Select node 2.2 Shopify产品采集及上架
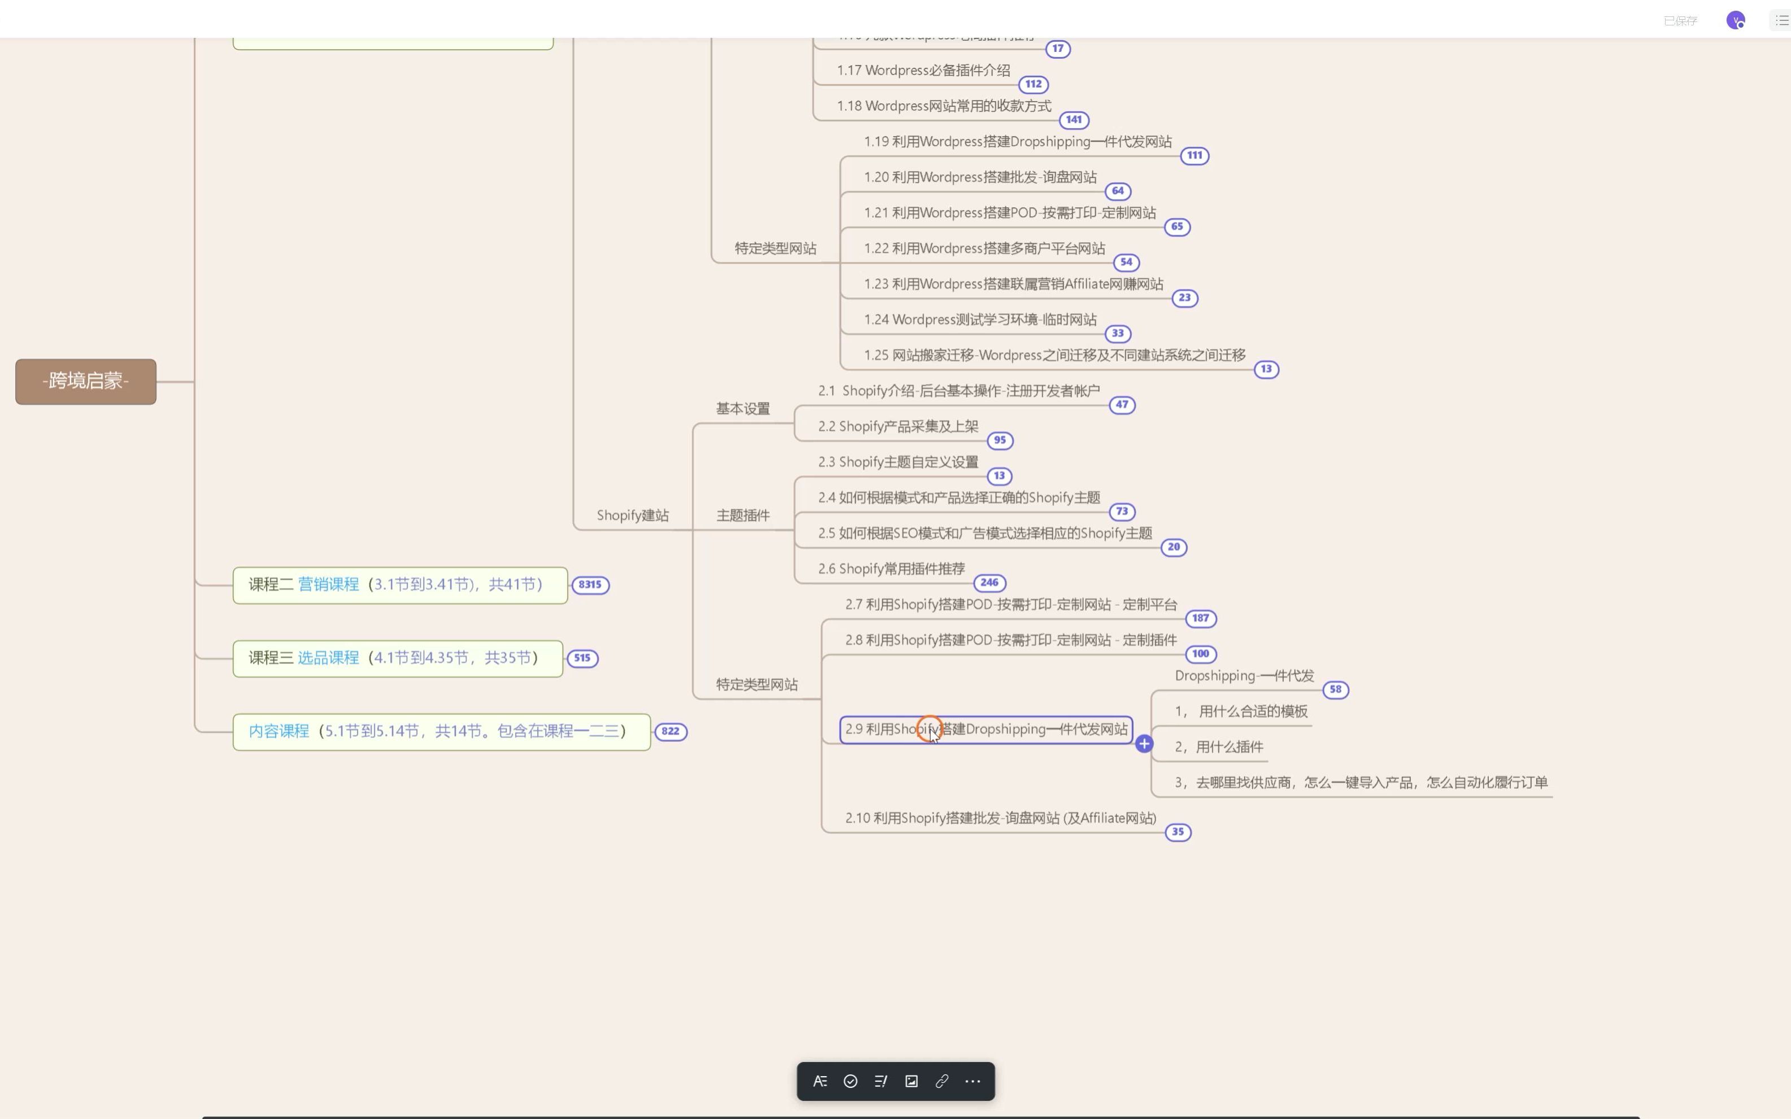 click(x=898, y=426)
